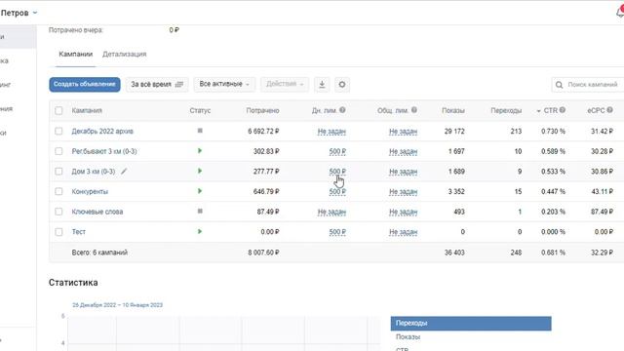This screenshot has height=351, width=624.
Task: Select Переходы chart metric
Action: click(x=471, y=323)
